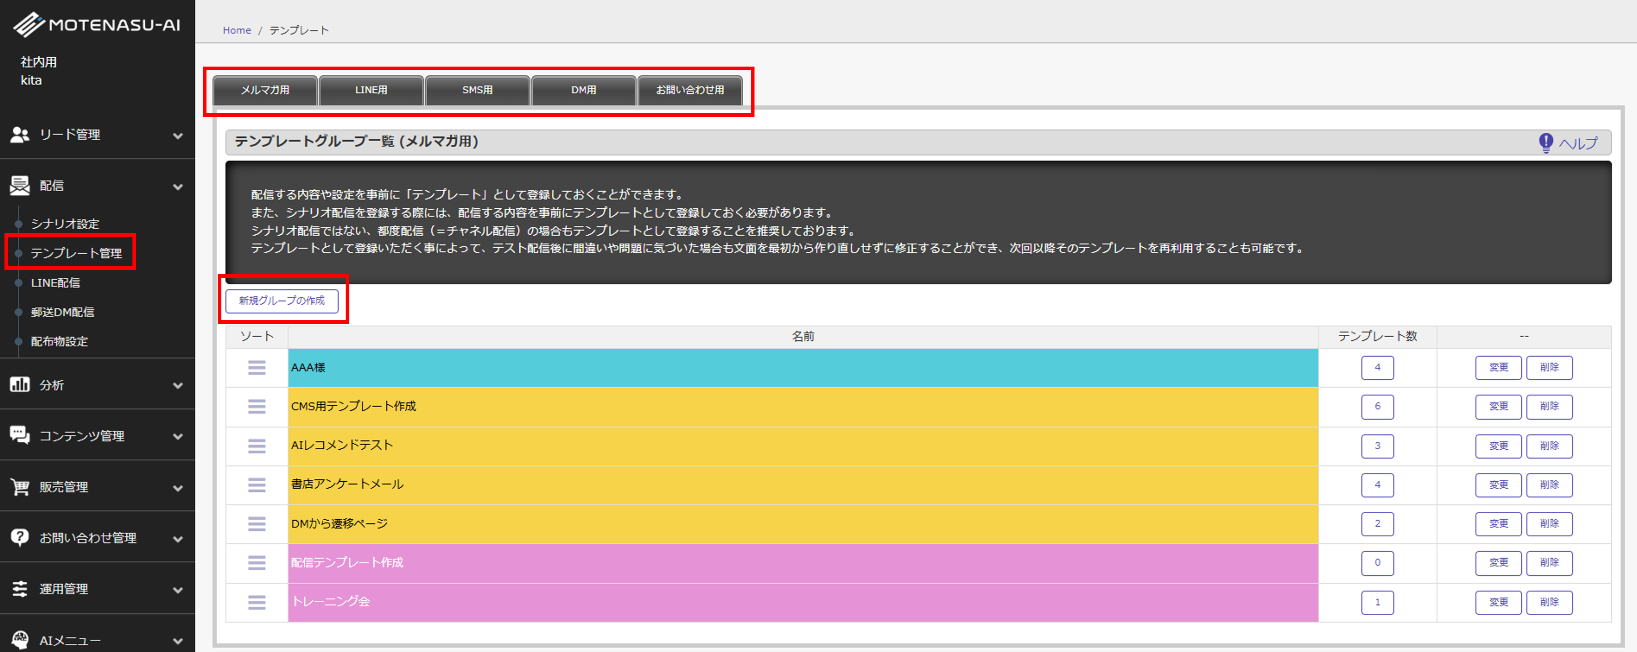Open テンプレート管理 in the sidebar
Screen dimensions: 1637x652
click(76, 253)
